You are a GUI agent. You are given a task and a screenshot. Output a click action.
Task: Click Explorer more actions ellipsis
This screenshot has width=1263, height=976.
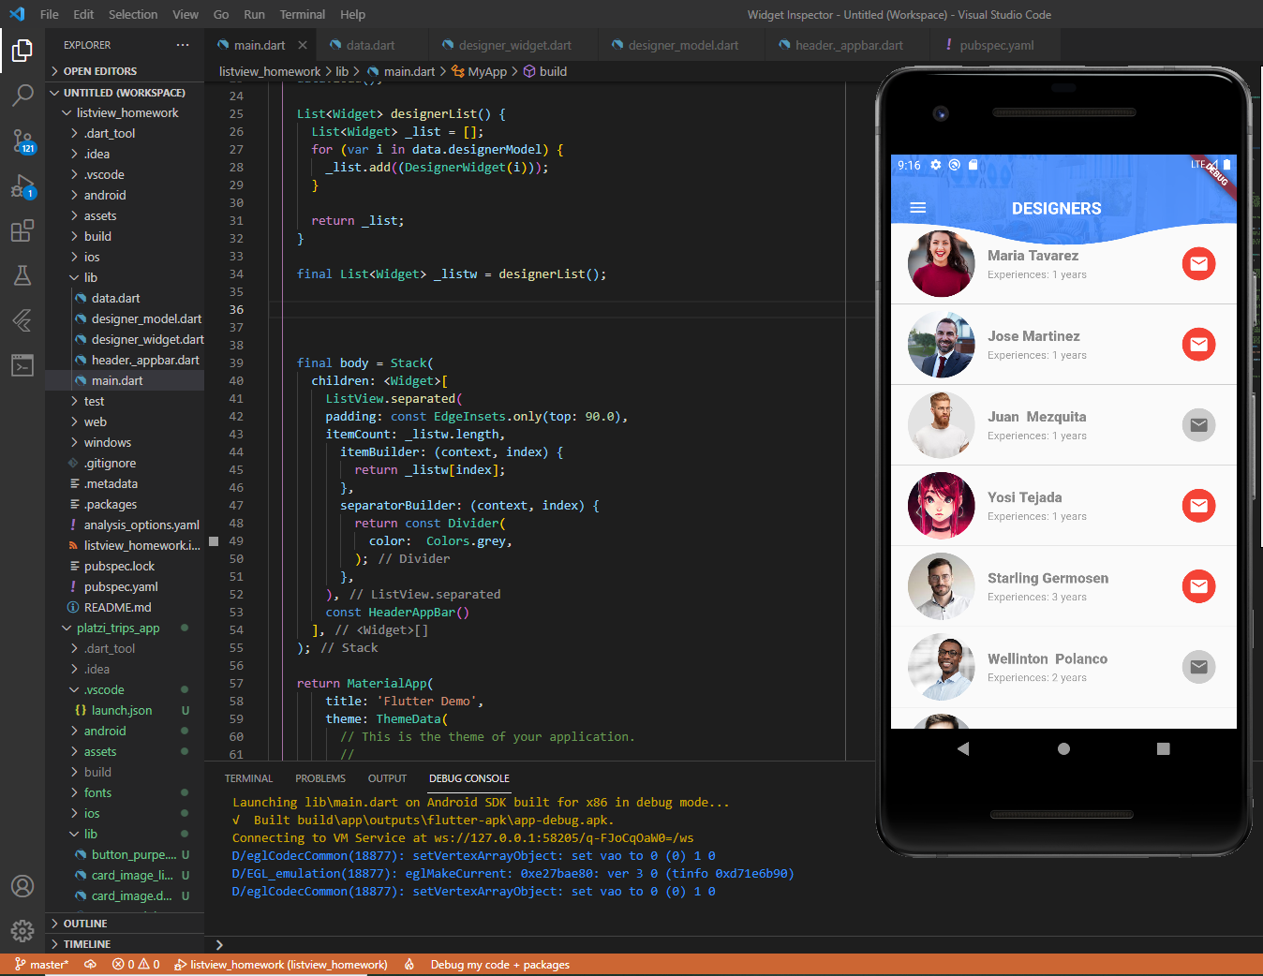183,45
